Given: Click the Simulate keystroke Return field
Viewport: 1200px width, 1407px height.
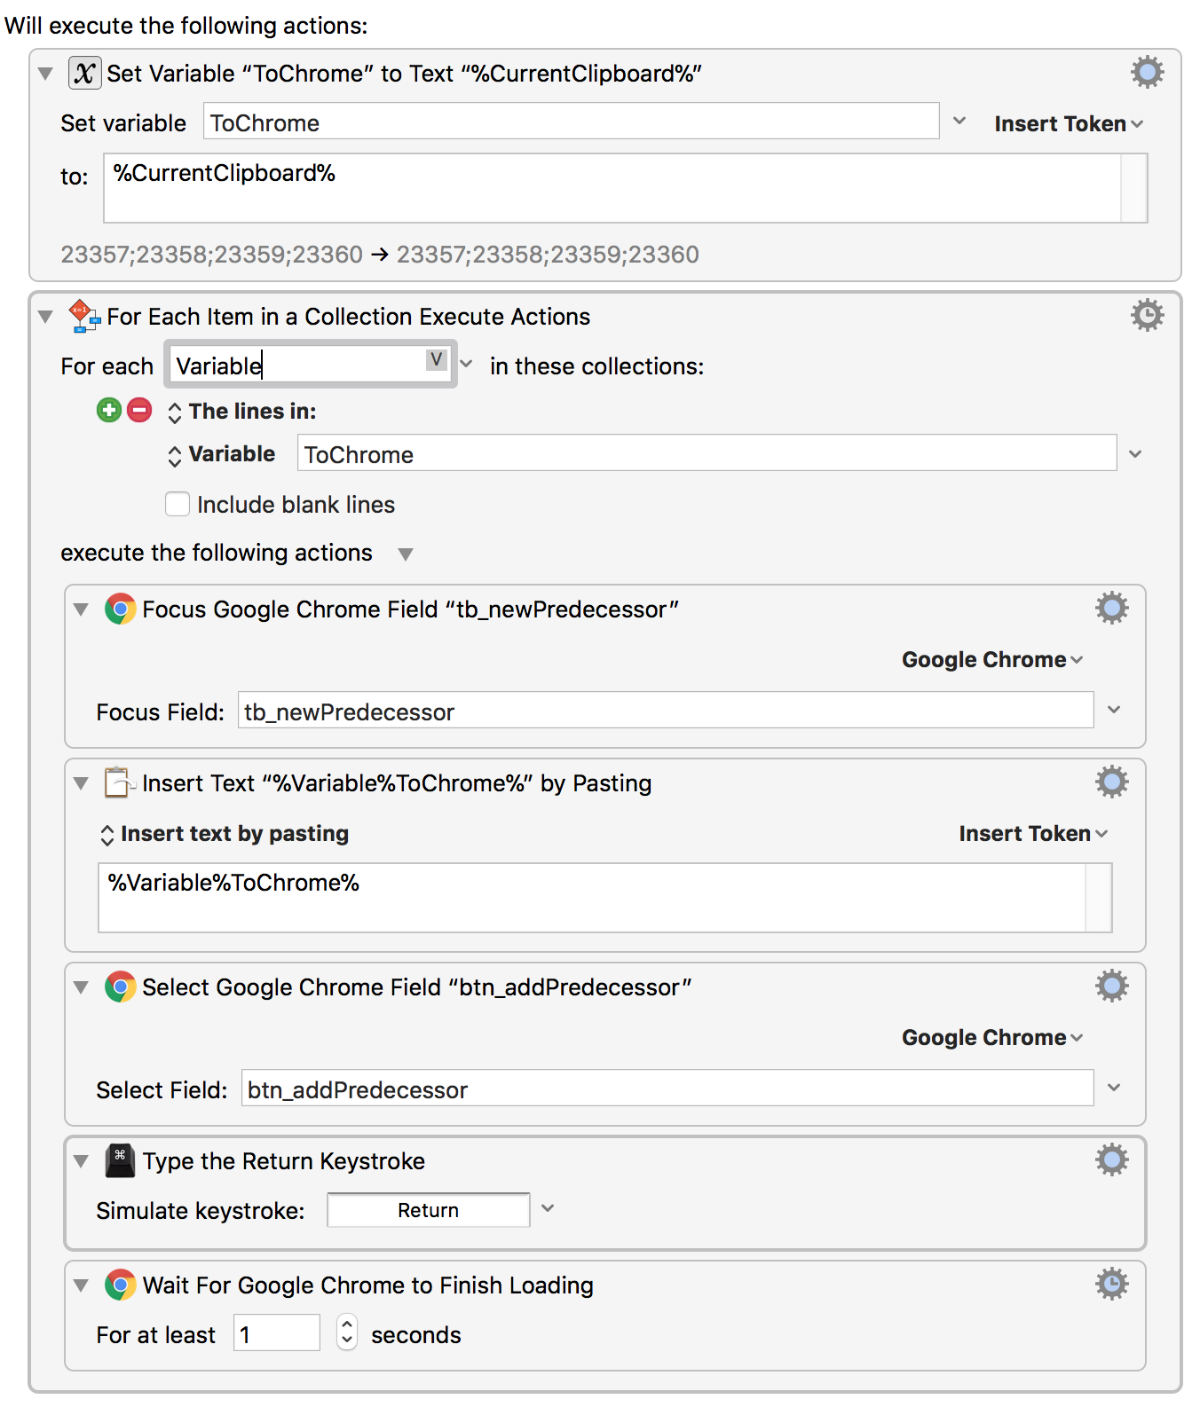Looking at the screenshot, I should (x=429, y=1210).
